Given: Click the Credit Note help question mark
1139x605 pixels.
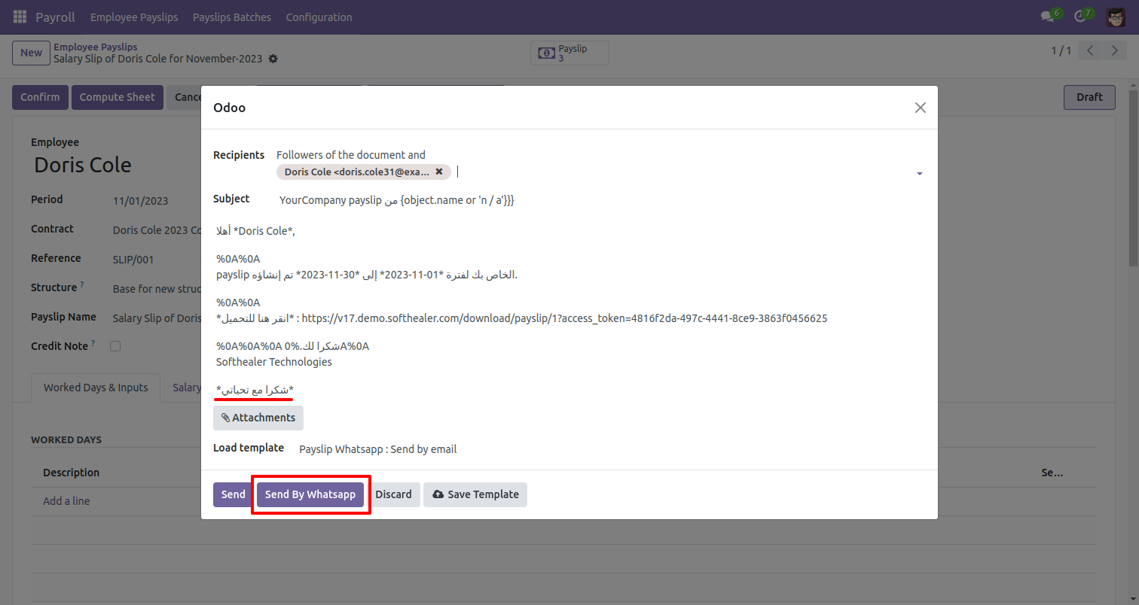Looking at the screenshot, I should [93, 344].
